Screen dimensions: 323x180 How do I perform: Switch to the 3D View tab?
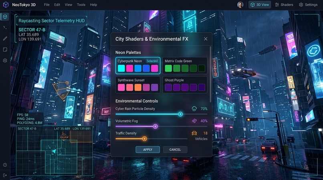[x=260, y=4]
